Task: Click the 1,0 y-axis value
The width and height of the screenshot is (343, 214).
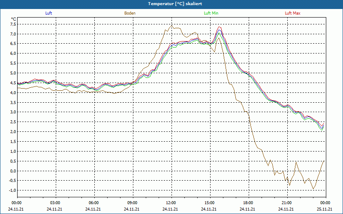Action: click(x=13, y=152)
